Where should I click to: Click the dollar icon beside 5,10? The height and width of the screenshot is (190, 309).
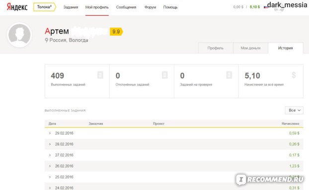[294, 75]
